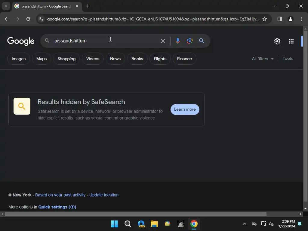Open notification bell in taskbar
308x231 pixels.
pyautogui.click(x=300, y=224)
